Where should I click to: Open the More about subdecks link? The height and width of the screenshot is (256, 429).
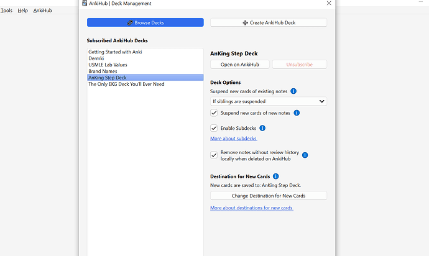(233, 139)
